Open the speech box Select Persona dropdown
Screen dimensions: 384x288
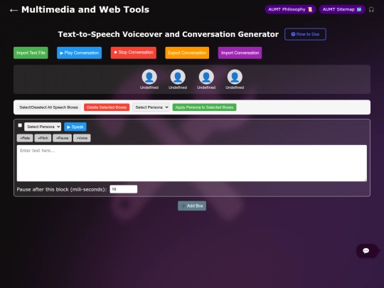coord(43,127)
